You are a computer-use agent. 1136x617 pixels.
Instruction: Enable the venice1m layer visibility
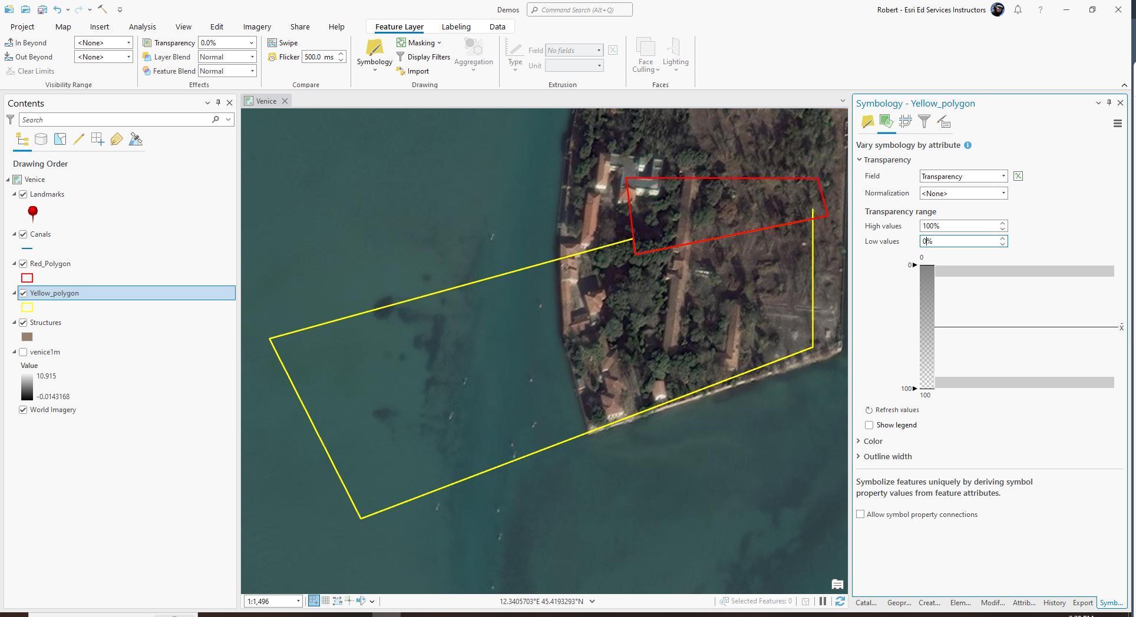[23, 351]
